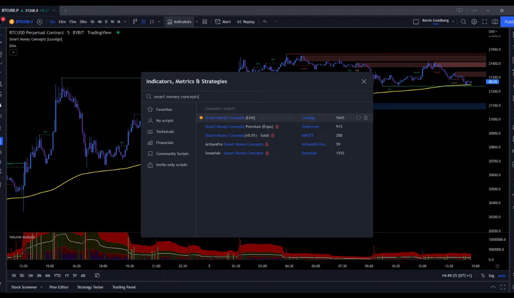The width and height of the screenshot is (514, 298).
Task: Open the Stock Screener tab
Action: click(24, 287)
